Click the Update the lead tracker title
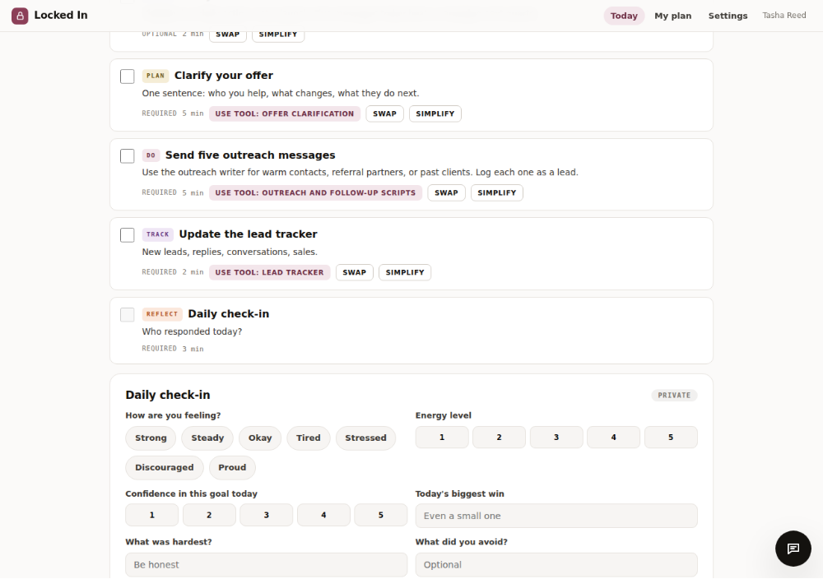This screenshot has width=823, height=579. click(x=248, y=234)
